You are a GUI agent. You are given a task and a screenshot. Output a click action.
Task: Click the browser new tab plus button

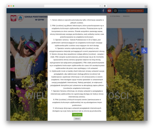(x=146, y=7)
